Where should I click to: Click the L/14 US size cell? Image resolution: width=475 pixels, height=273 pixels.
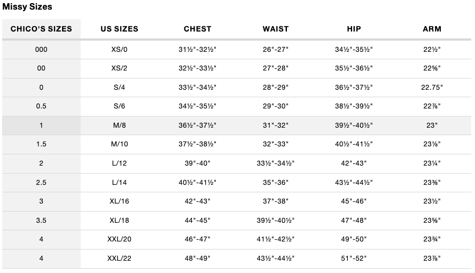pyautogui.click(x=119, y=182)
